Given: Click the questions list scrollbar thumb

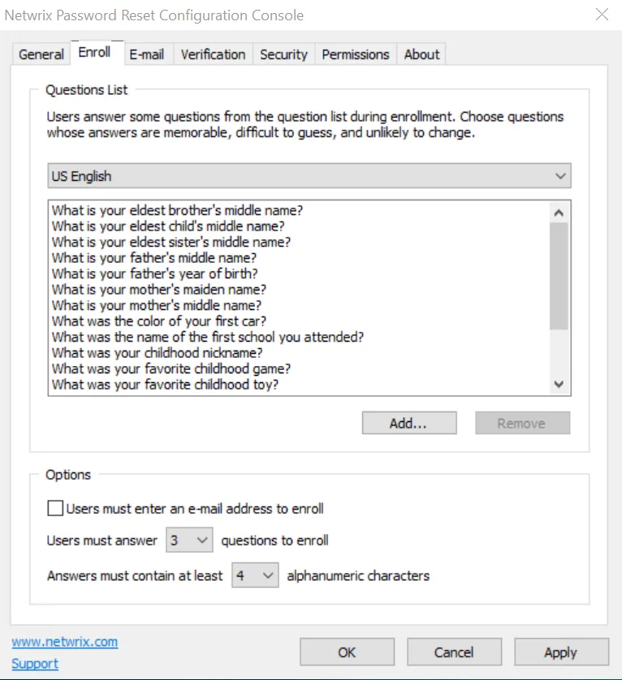Looking at the screenshot, I should point(559,276).
